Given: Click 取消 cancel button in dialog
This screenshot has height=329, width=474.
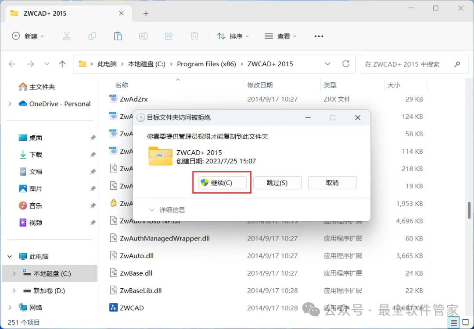Looking at the screenshot, I should (x=332, y=183).
